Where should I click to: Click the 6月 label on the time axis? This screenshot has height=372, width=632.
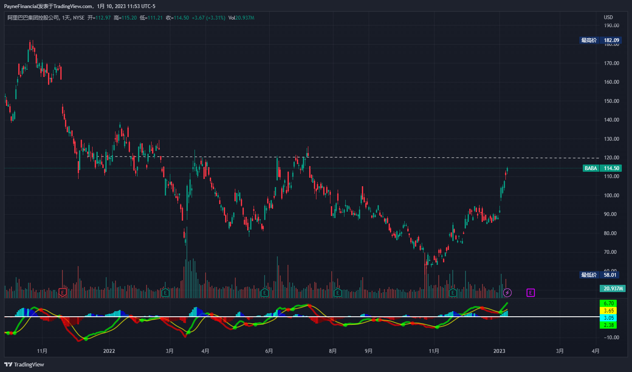(x=269, y=351)
